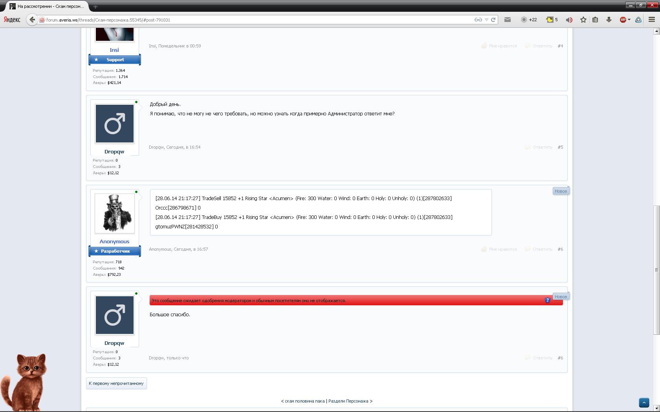Open the traffic widget showing 5
The height and width of the screenshot is (412, 660).
(x=552, y=20)
